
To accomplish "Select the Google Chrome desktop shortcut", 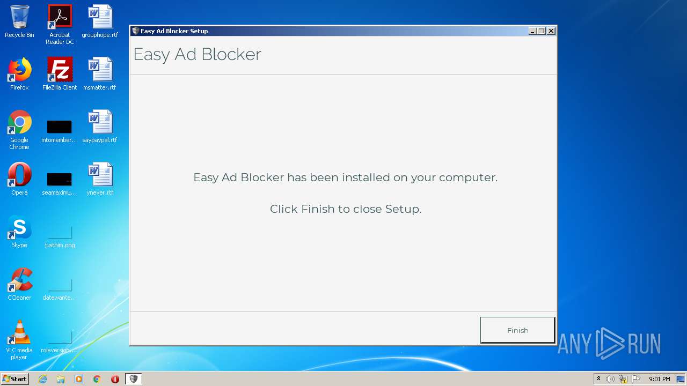I will pyautogui.click(x=19, y=130).
